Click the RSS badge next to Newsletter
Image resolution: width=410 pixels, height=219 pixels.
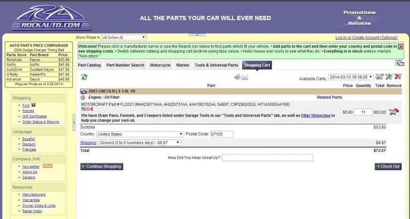(47, 166)
